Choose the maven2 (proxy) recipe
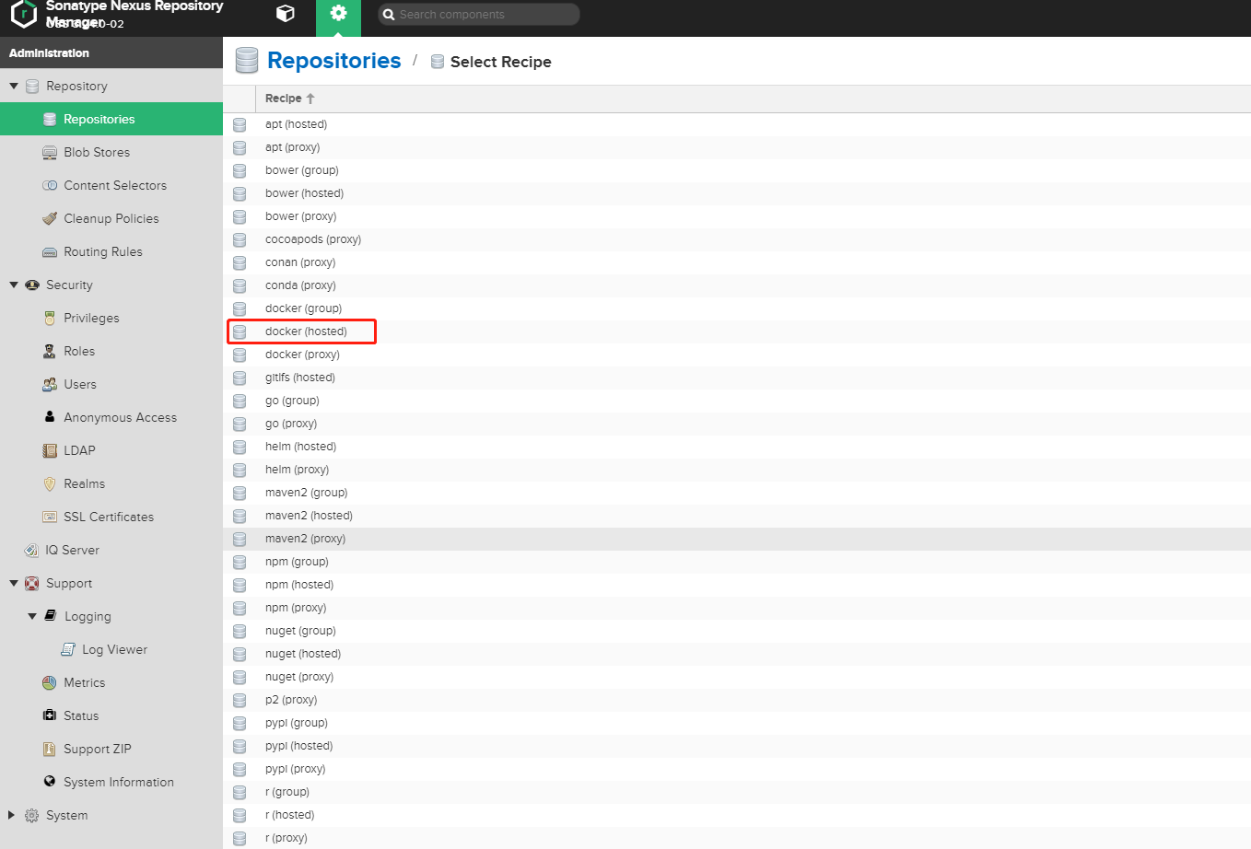Image resolution: width=1251 pixels, height=849 pixels. [306, 538]
